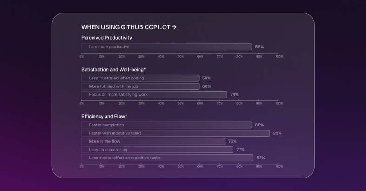Select the "Satisfaction and Well-being" section heading

[x=113, y=70]
